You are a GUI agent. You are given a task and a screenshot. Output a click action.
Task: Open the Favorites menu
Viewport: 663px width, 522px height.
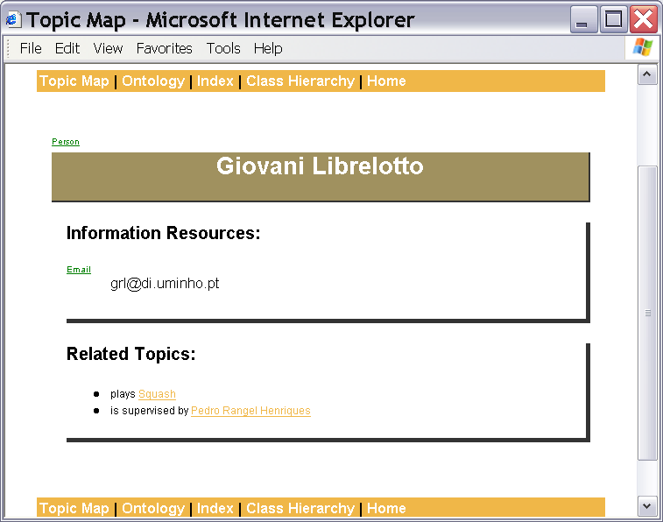point(164,48)
